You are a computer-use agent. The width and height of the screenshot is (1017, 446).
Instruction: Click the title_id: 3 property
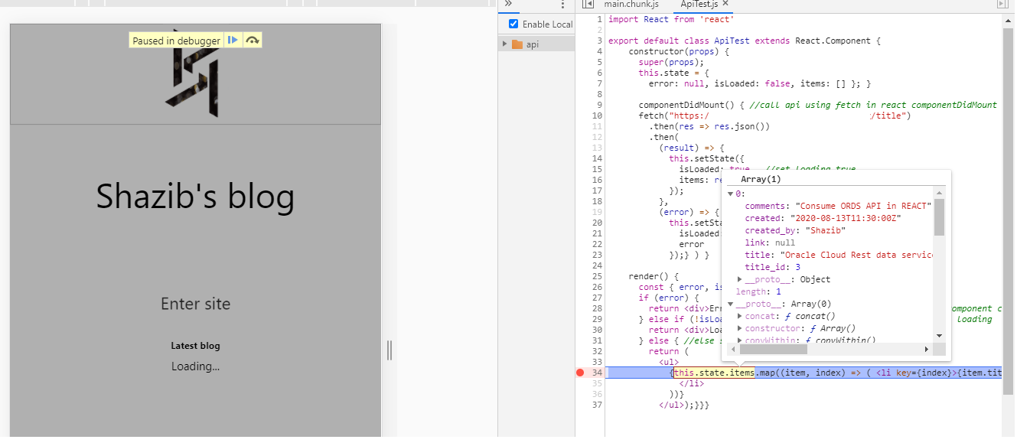[x=773, y=267]
